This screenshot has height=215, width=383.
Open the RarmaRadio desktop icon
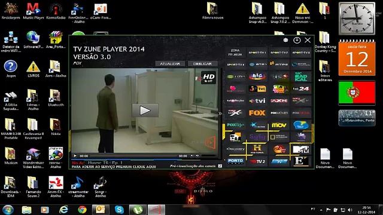pyautogui.click(x=56, y=11)
